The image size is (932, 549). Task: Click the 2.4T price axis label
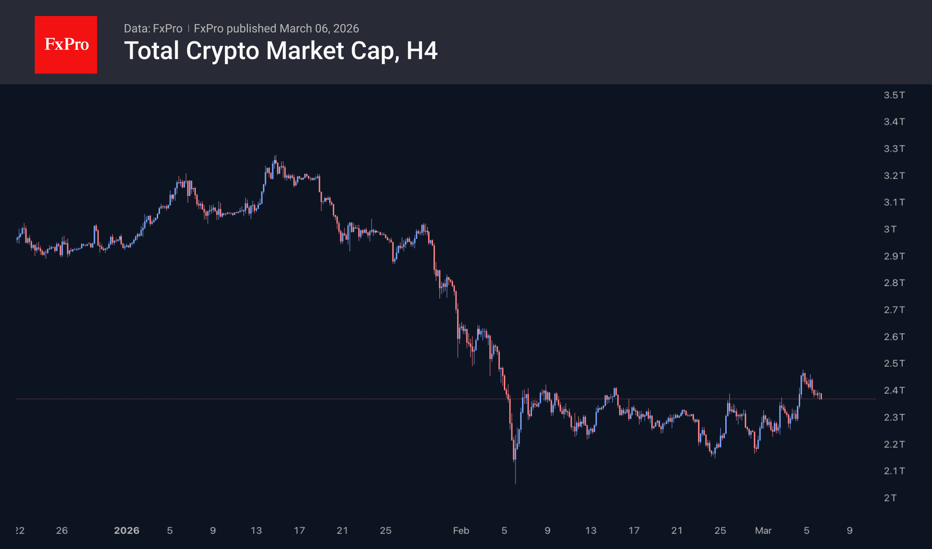(894, 391)
